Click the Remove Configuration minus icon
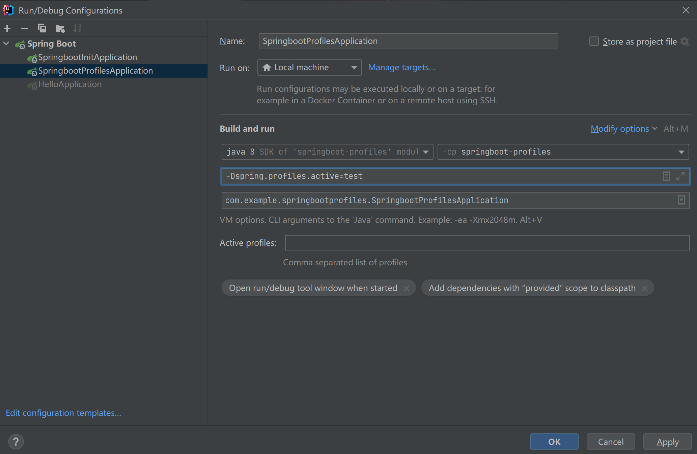Image resolution: width=697 pixels, height=454 pixels. click(24, 28)
